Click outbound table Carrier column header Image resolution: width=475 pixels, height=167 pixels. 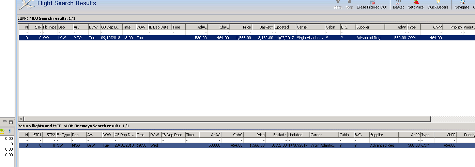pos(310,27)
